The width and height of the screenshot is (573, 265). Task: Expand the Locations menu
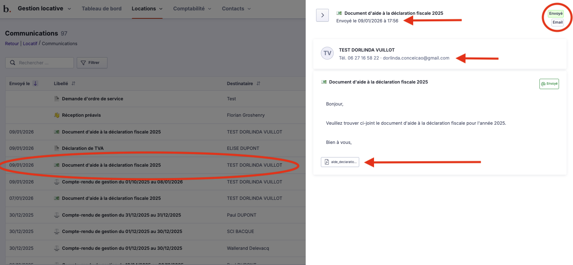(147, 8)
